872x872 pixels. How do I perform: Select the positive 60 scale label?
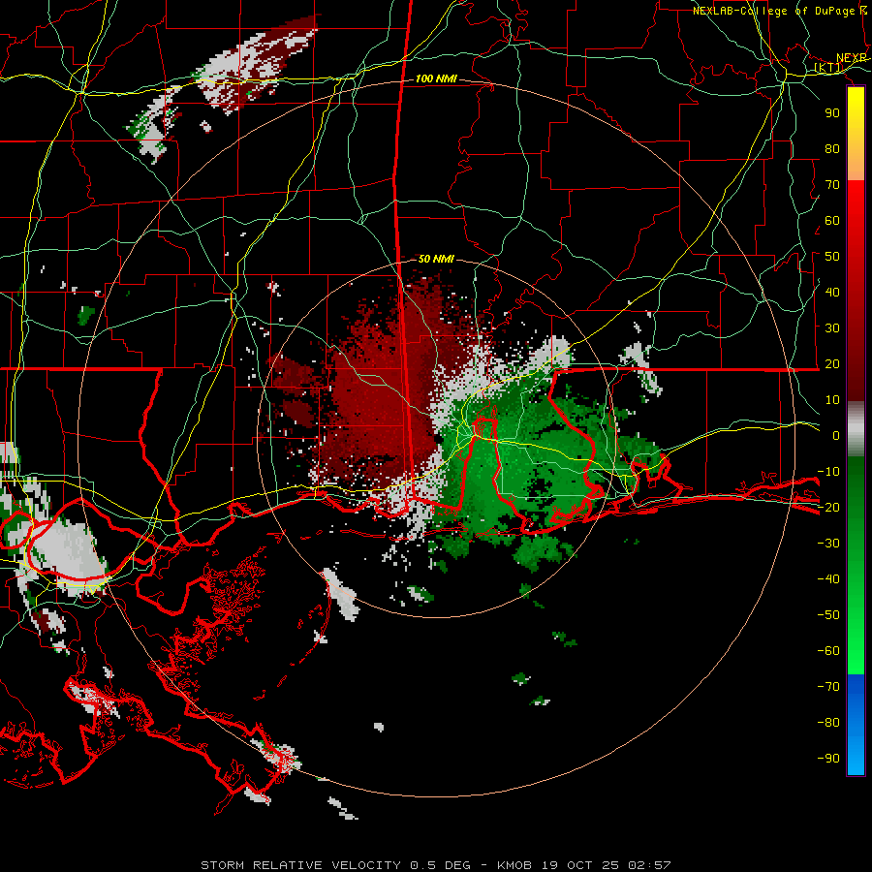tap(832, 221)
